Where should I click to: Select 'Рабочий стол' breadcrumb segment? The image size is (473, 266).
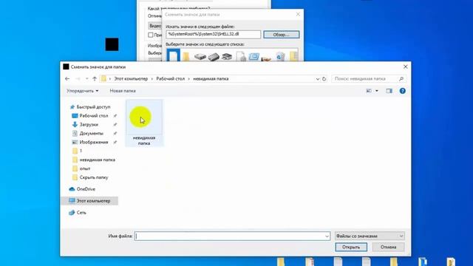point(171,79)
